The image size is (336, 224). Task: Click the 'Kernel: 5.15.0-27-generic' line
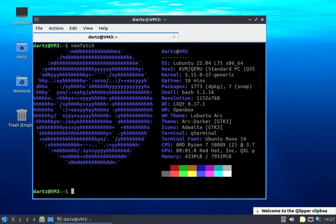coord(198,75)
